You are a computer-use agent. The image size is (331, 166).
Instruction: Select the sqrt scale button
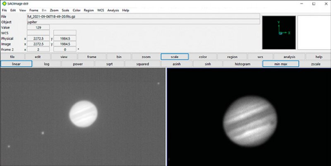pos(108,64)
